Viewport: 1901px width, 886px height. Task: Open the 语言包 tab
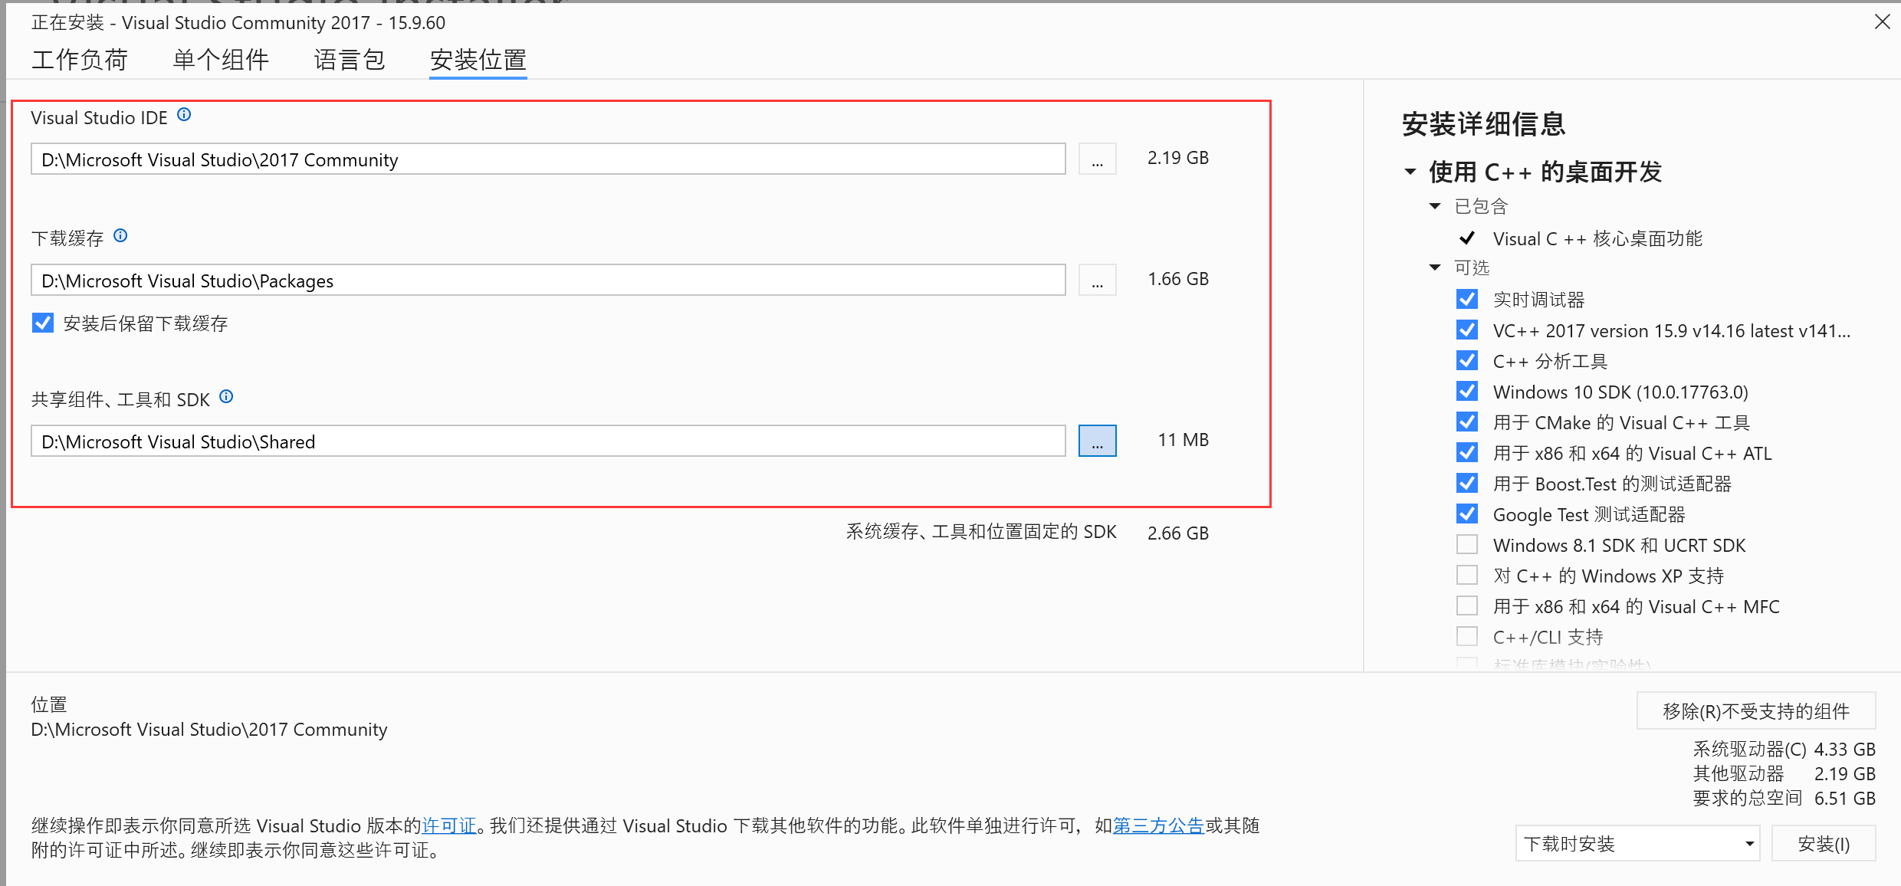click(x=350, y=60)
